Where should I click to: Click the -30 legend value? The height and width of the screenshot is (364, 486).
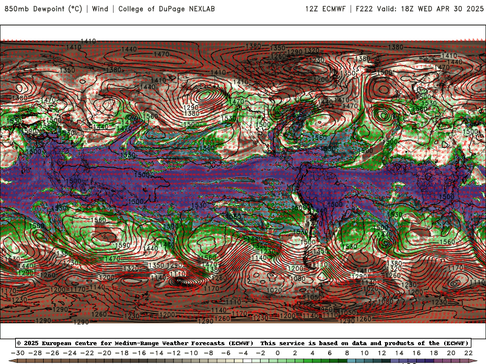coord(18,353)
